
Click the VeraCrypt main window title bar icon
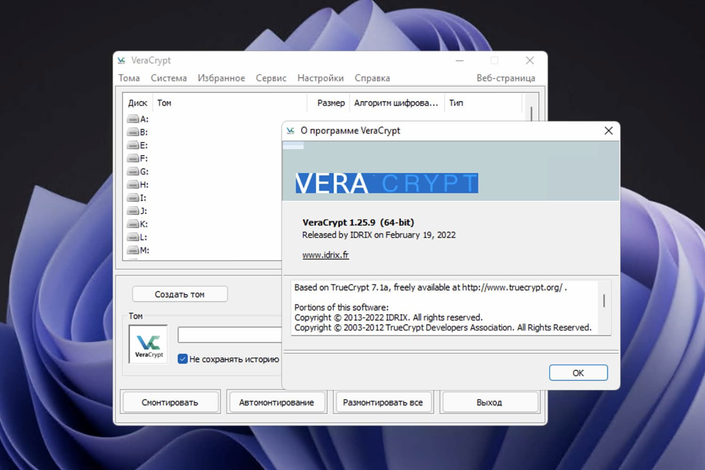tap(122, 61)
